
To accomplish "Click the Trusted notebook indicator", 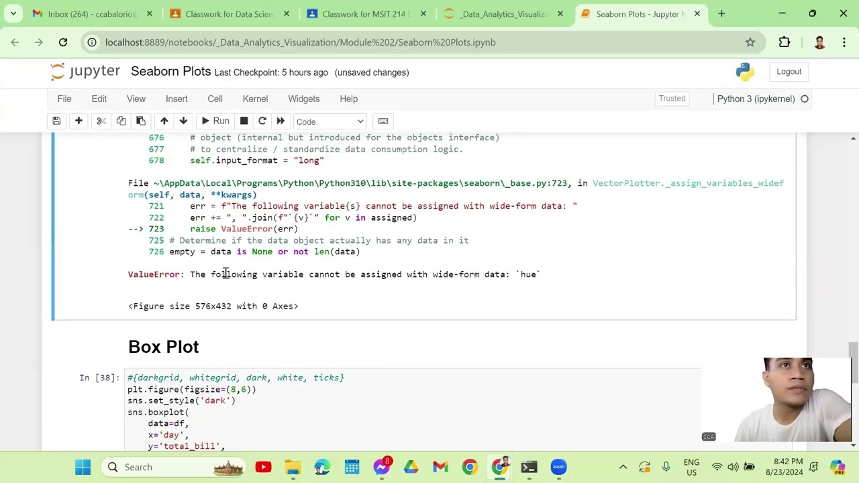I will [x=672, y=99].
